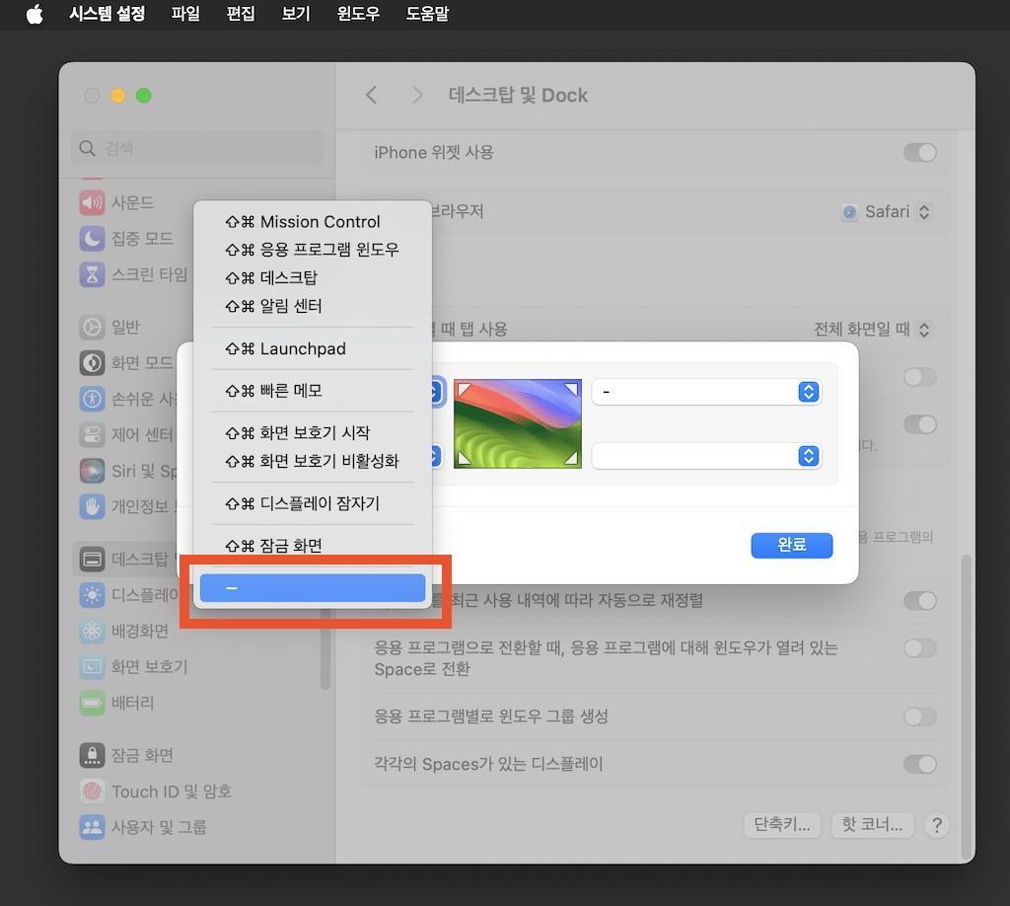Click the hot corners wallpaper preview thumbnail
The height and width of the screenshot is (906, 1010).
518,424
